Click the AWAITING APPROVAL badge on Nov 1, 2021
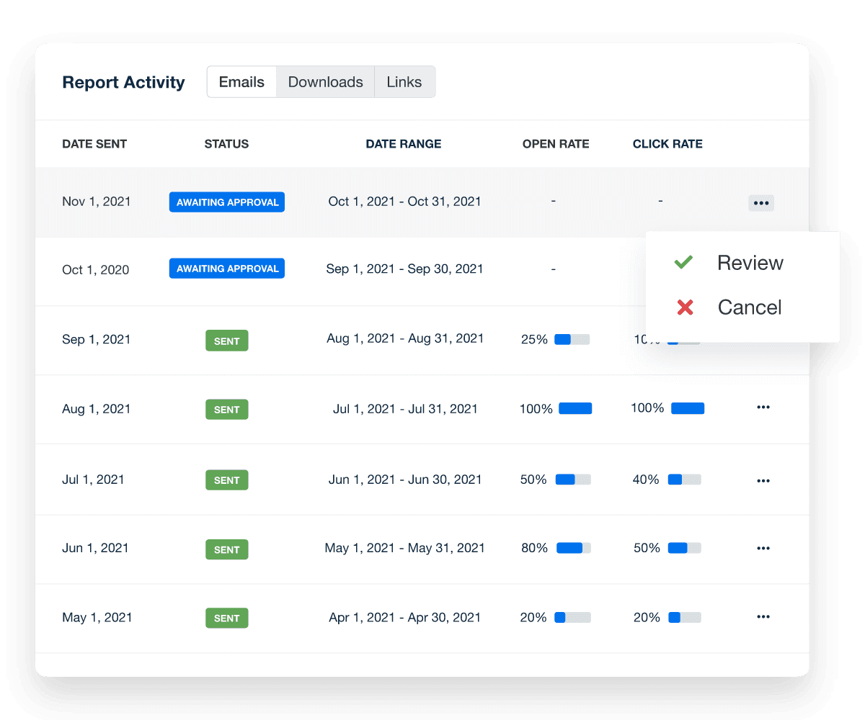The height and width of the screenshot is (720, 865). (226, 202)
